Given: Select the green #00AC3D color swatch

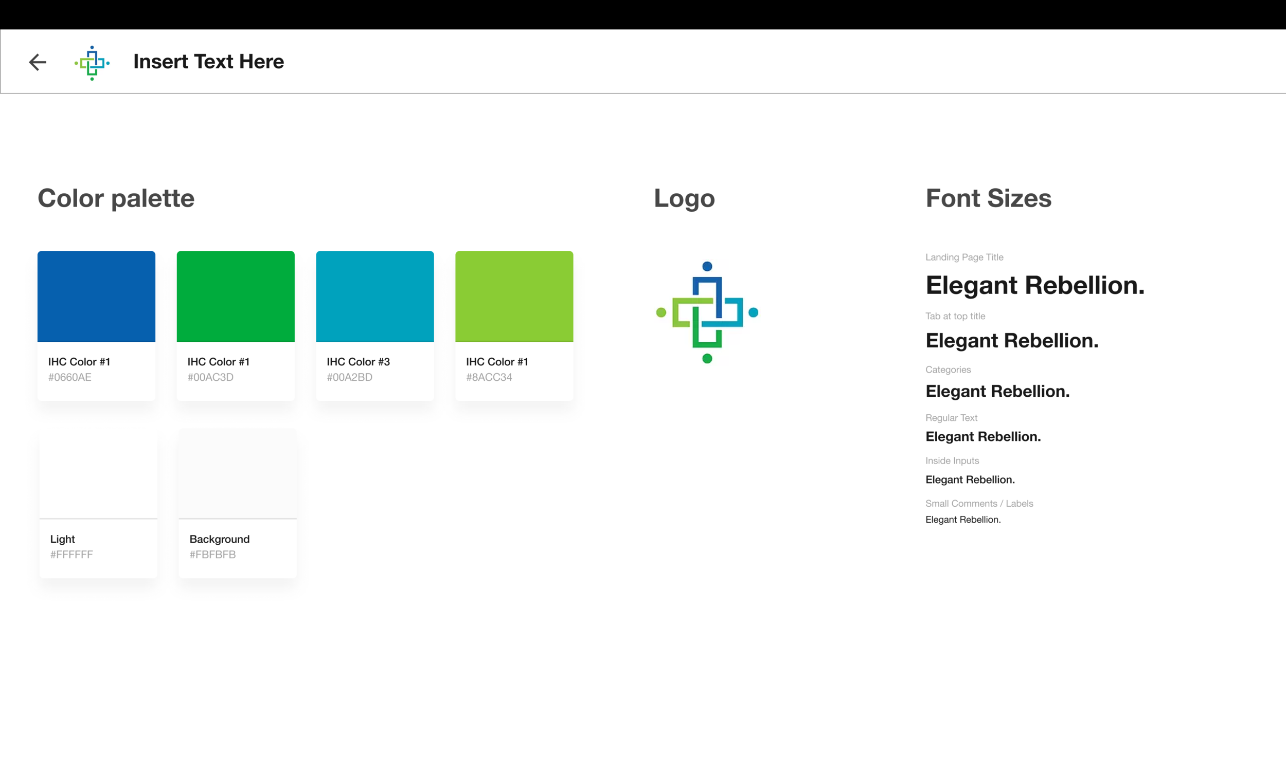Looking at the screenshot, I should tap(236, 297).
